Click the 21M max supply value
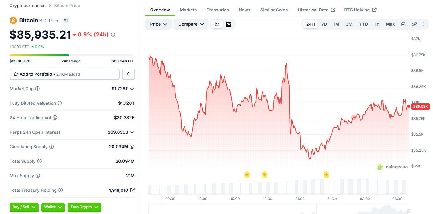 tap(130, 176)
